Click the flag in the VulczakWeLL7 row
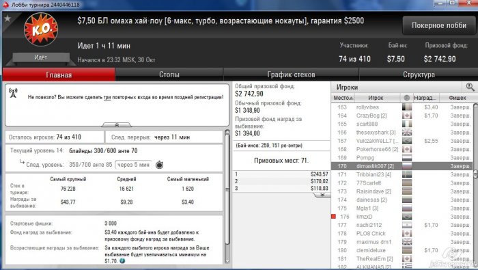This screenshot has height=270, width=478. [407, 141]
